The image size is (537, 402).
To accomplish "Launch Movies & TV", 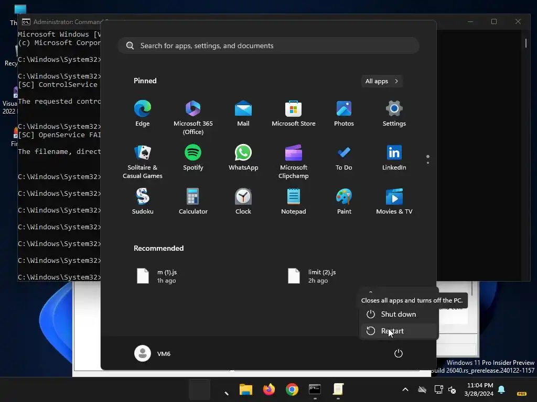I will click(x=394, y=202).
